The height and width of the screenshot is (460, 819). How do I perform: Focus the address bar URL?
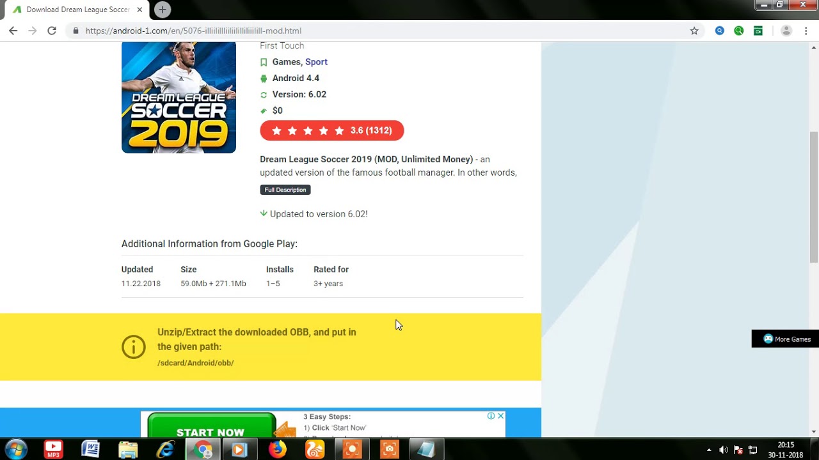pyautogui.click(x=193, y=31)
